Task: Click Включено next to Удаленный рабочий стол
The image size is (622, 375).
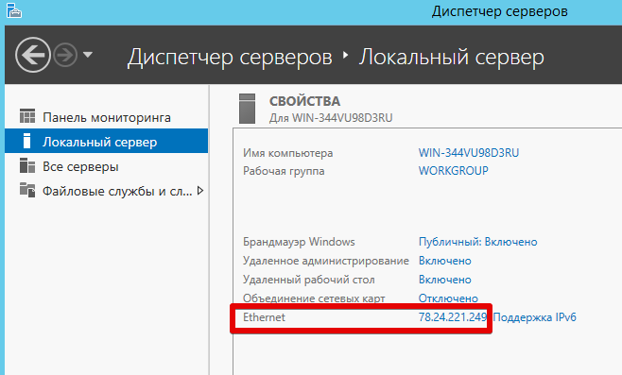Action: coord(445,280)
